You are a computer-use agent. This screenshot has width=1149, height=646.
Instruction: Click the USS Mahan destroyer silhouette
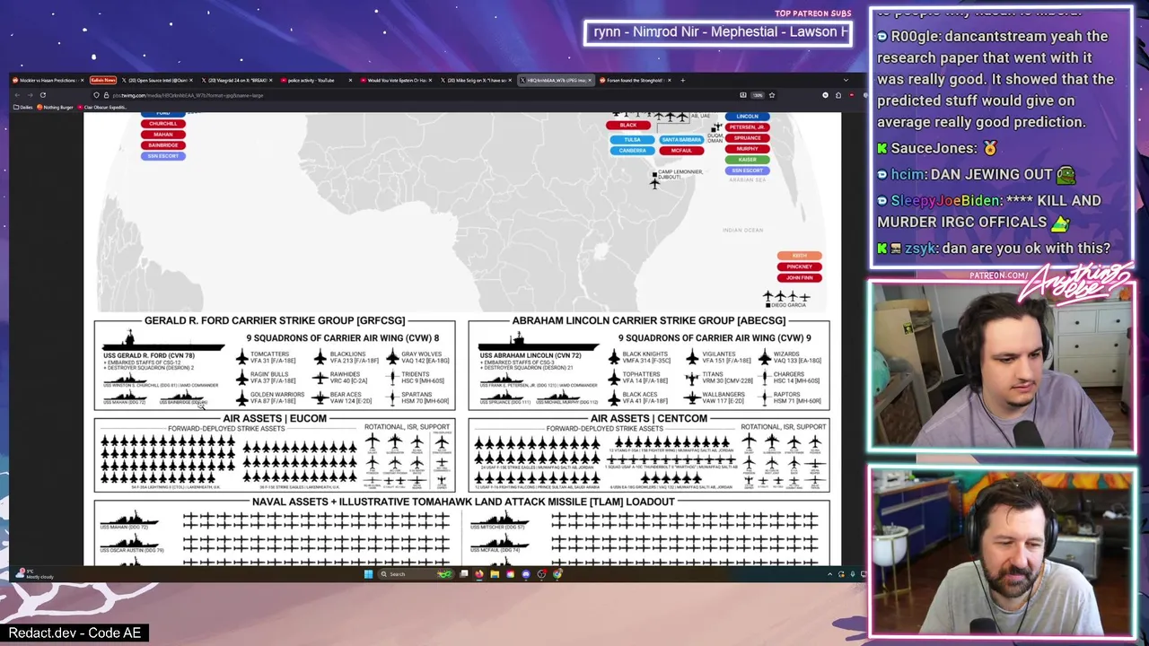130,519
